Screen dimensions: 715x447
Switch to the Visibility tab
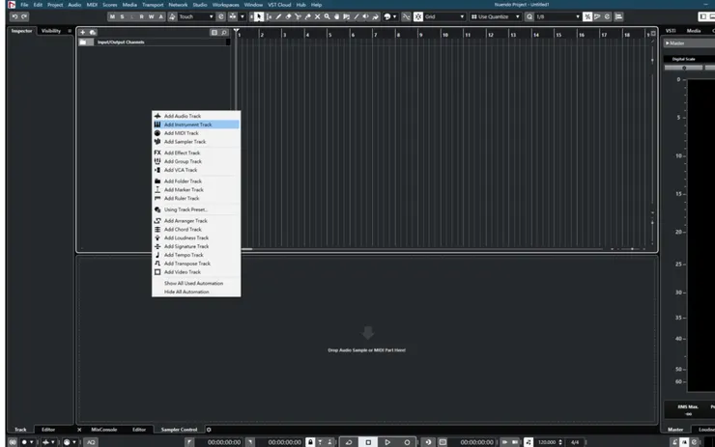tap(51, 31)
